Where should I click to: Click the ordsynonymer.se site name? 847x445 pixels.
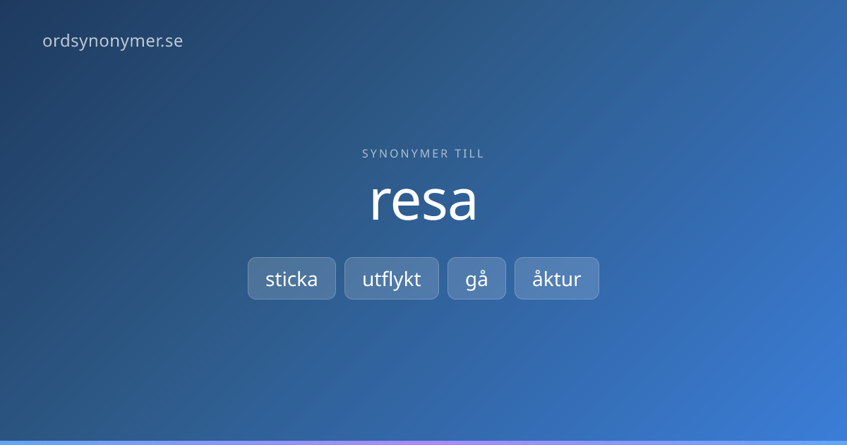click(x=113, y=41)
